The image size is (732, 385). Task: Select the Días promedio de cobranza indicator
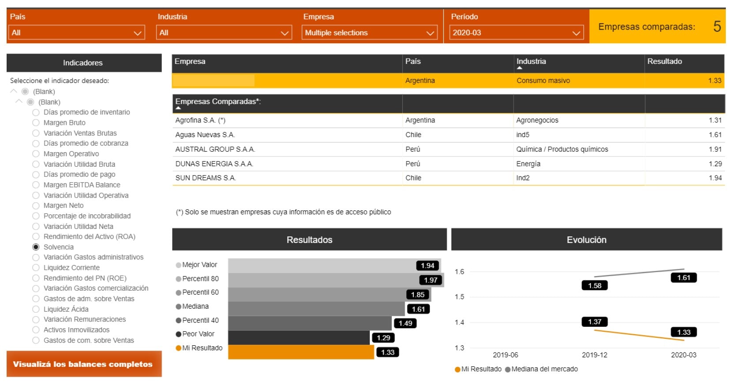click(x=36, y=143)
